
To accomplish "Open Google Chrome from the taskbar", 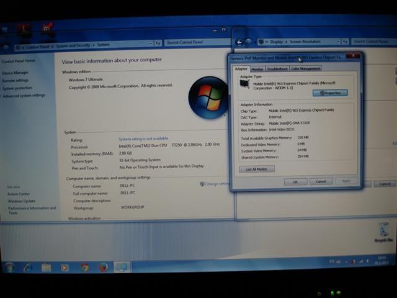I will coord(84,268).
